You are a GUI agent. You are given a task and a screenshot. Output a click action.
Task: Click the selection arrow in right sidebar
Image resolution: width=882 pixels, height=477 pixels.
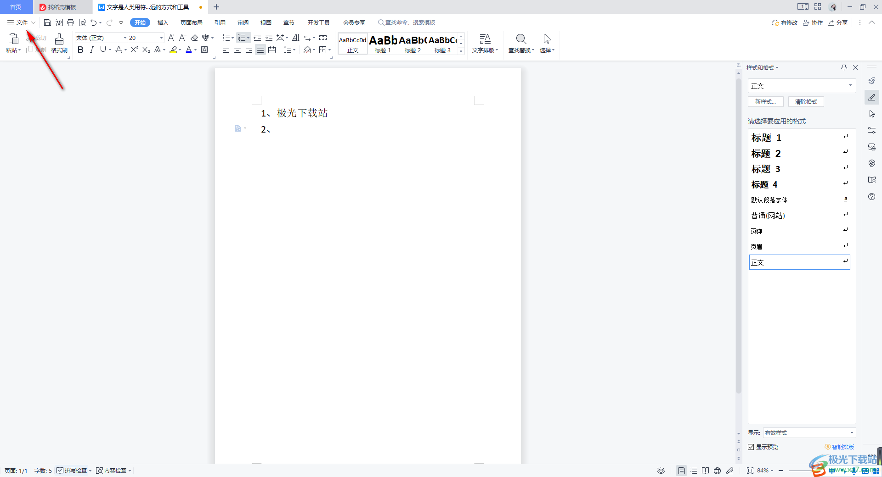(x=871, y=114)
